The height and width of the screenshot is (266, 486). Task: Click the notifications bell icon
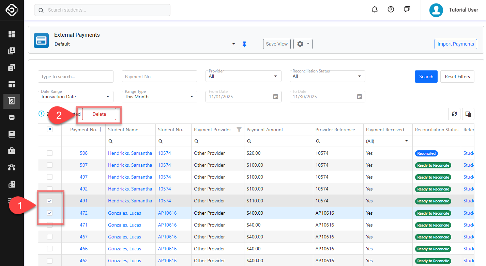click(x=375, y=10)
